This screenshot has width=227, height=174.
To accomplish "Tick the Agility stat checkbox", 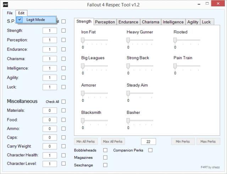I will [x=63, y=77].
